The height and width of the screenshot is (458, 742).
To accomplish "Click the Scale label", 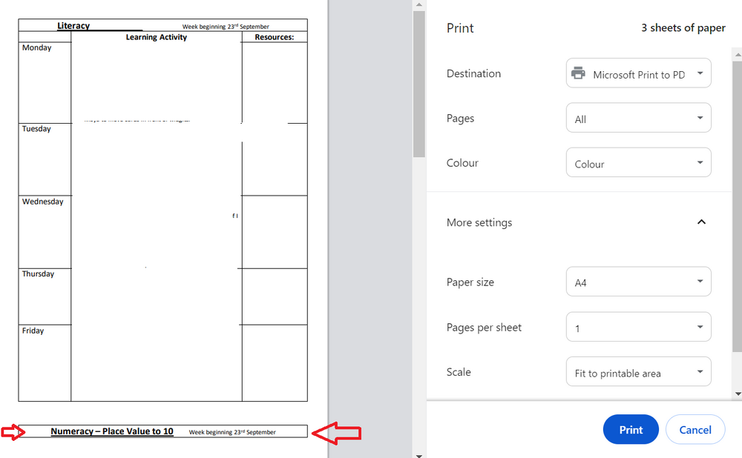I will point(459,372).
